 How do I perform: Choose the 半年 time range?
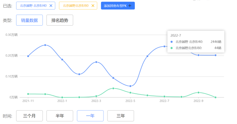point(60,116)
